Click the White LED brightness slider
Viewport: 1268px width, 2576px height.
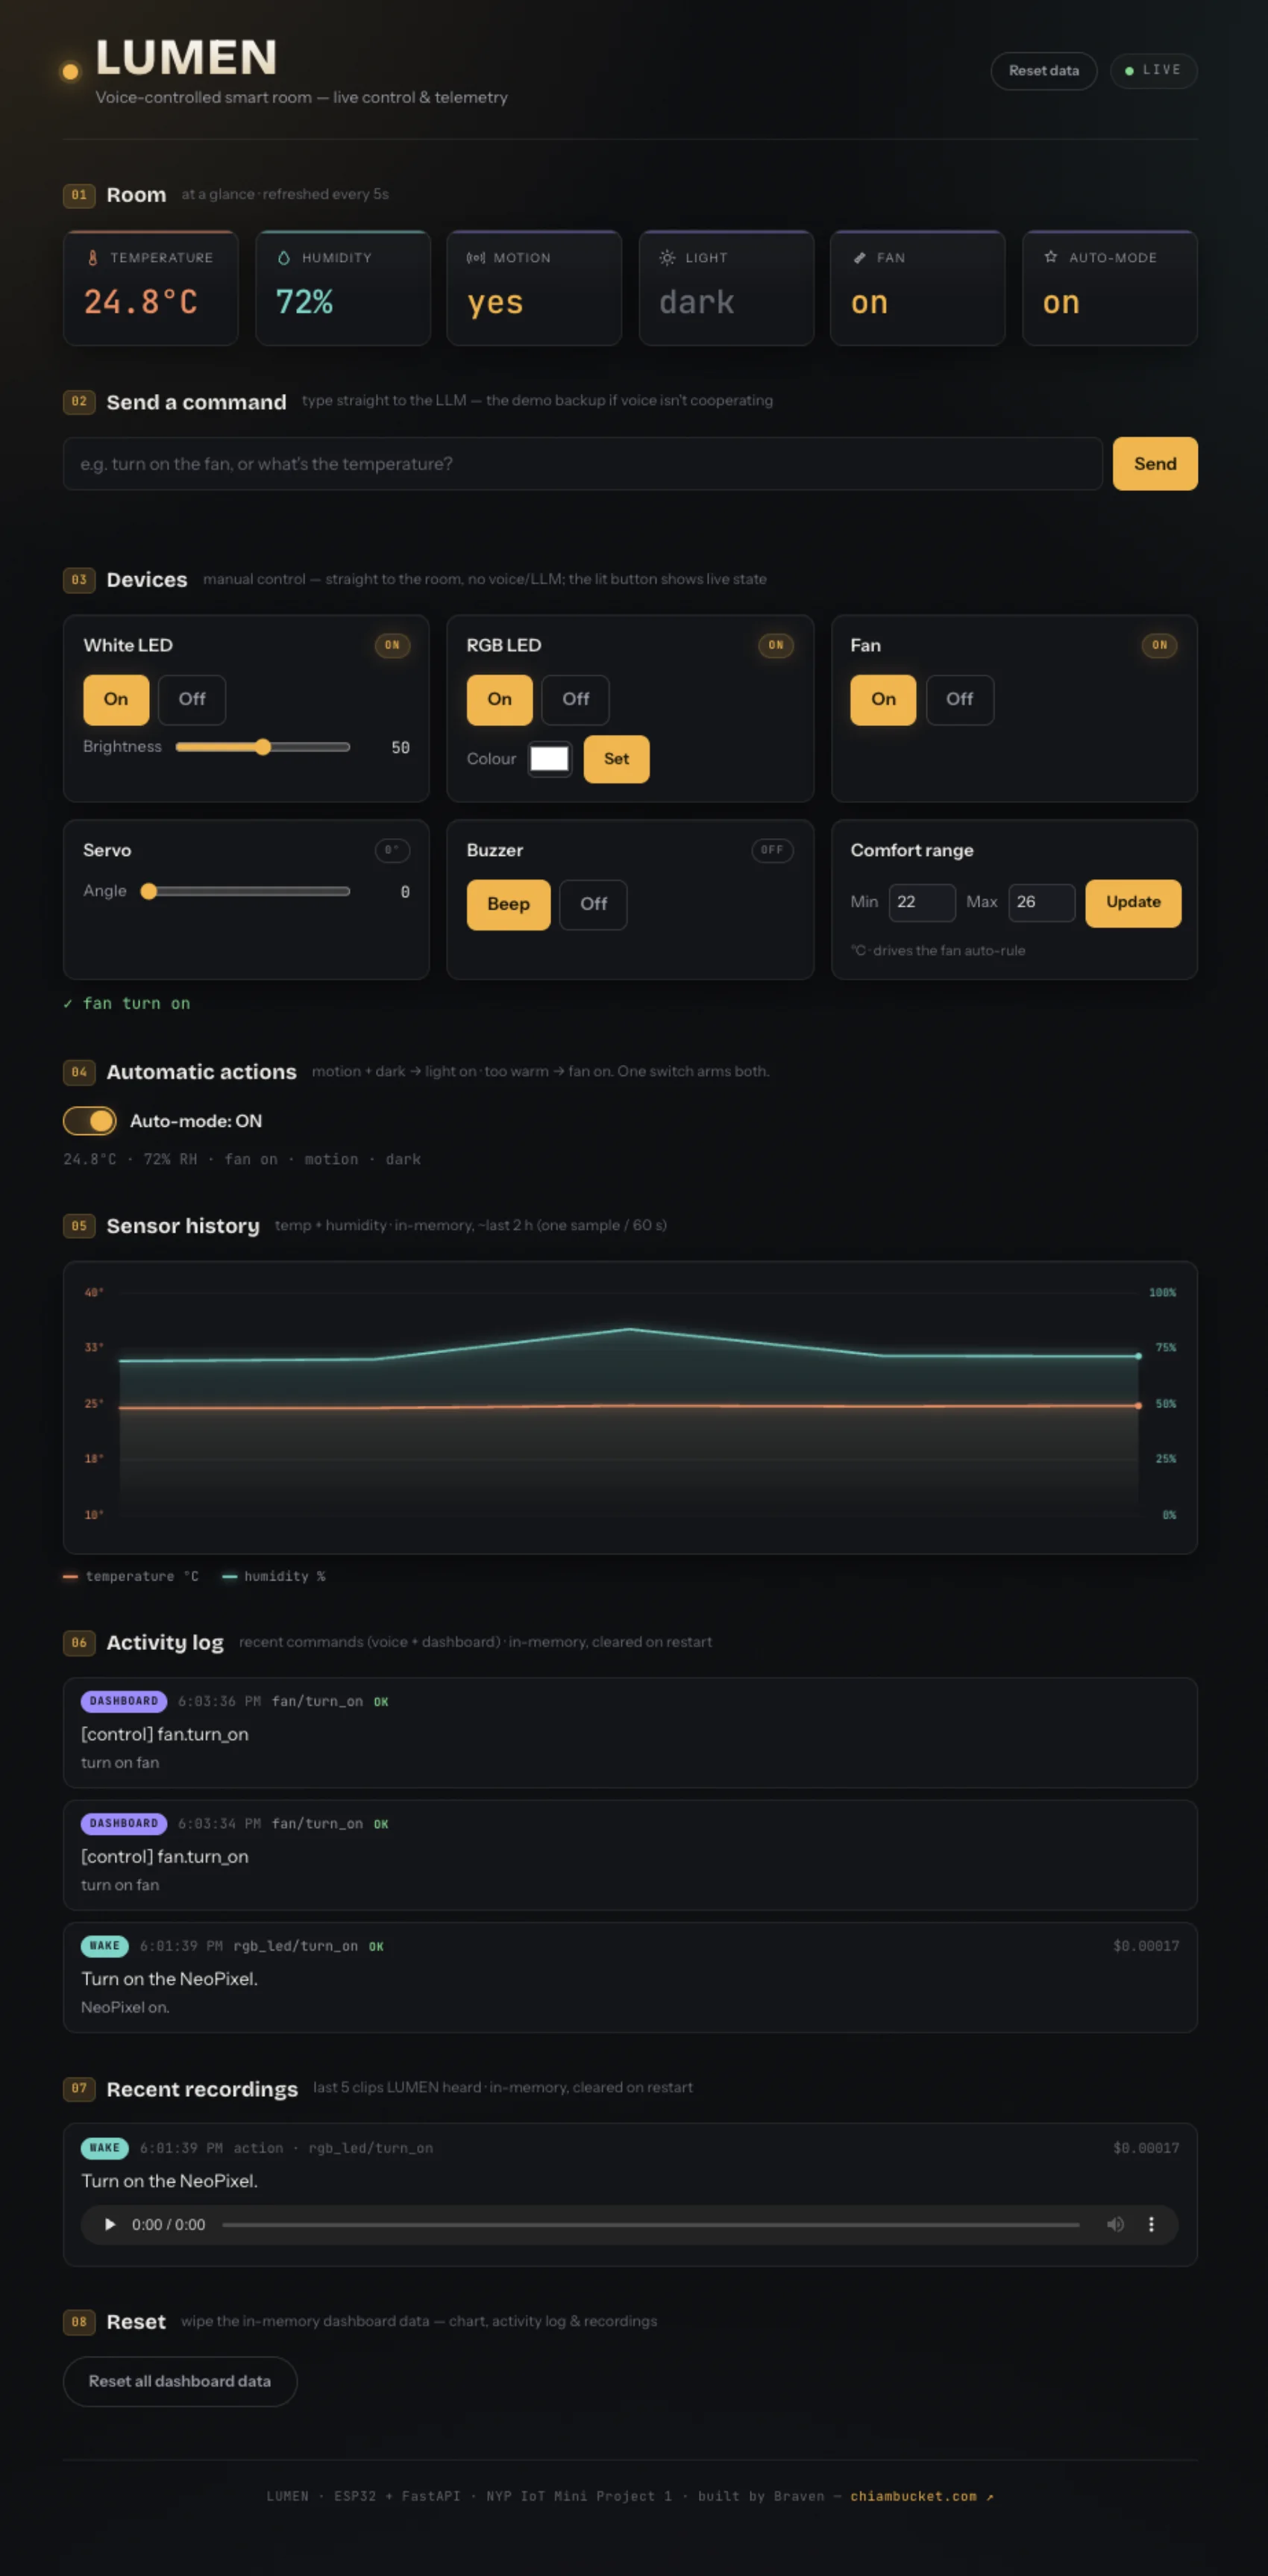point(263,747)
